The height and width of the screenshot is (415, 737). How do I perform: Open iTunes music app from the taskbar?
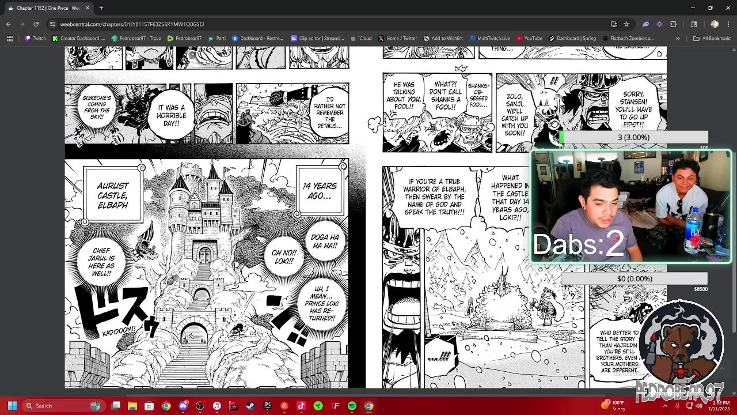click(x=216, y=406)
